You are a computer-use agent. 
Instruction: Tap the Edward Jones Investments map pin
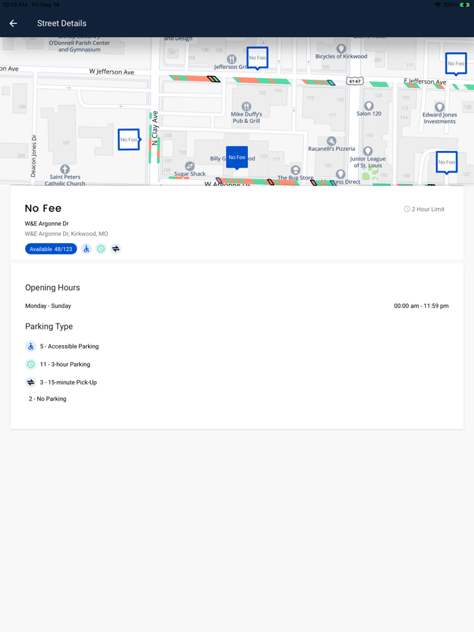(439, 107)
